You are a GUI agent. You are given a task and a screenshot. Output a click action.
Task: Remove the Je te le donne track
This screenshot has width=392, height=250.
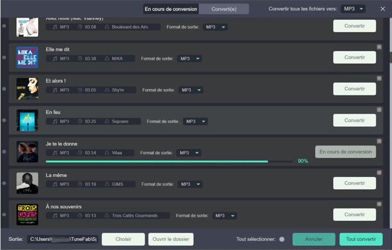(x=379, y=141)
